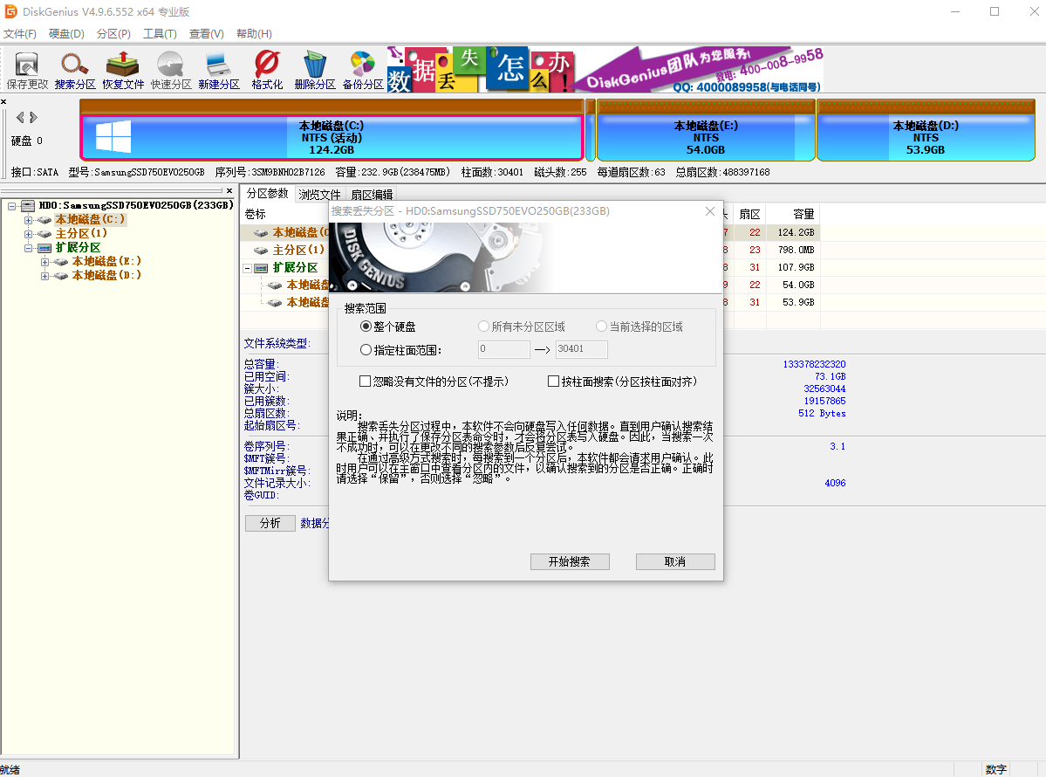This screenshot has height=777, width=1046.
Task: Open the 工具(T) menu
Action: pos(161,33)
